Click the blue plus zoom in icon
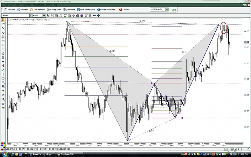The width and height of the screenshot is (251, 157). tap(98, 16)
